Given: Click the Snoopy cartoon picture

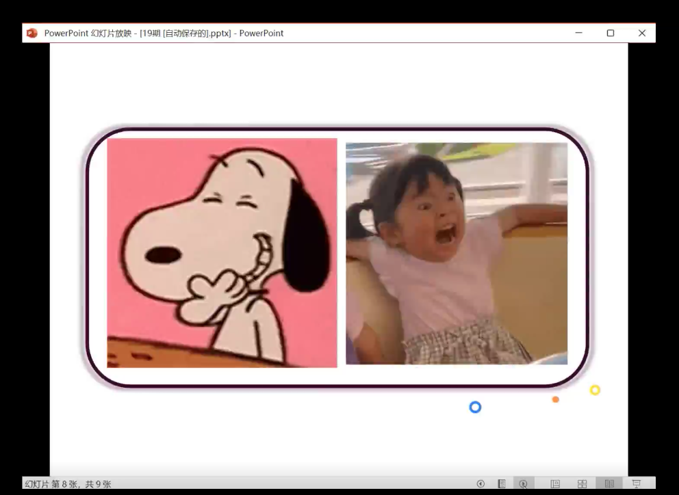Looking at the screenshot, I should click(x=222, y=252).
